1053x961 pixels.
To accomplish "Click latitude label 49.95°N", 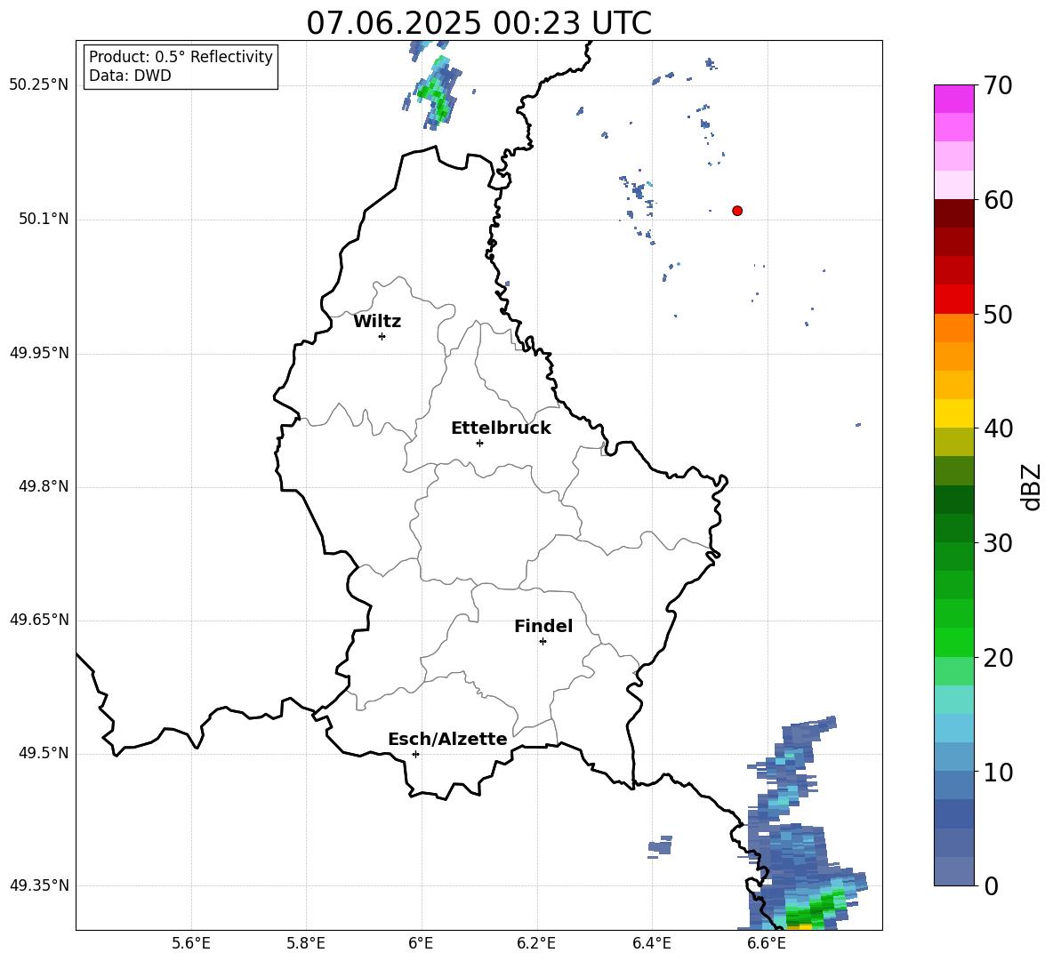I will (x=39, y=352).
